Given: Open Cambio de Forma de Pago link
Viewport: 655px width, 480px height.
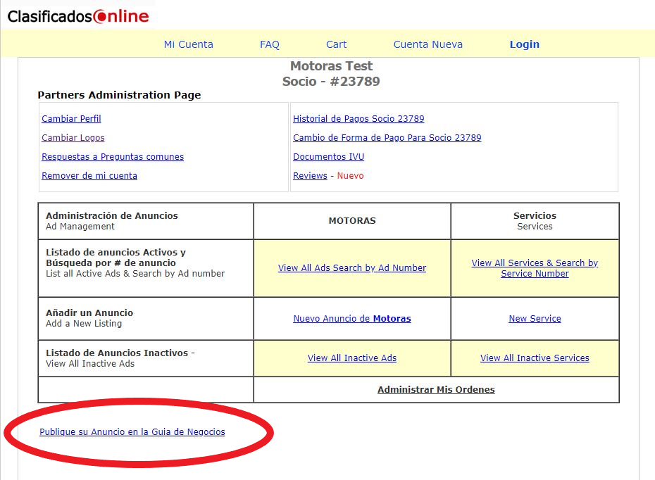Looking at the screenshot, I should (387, 138).
